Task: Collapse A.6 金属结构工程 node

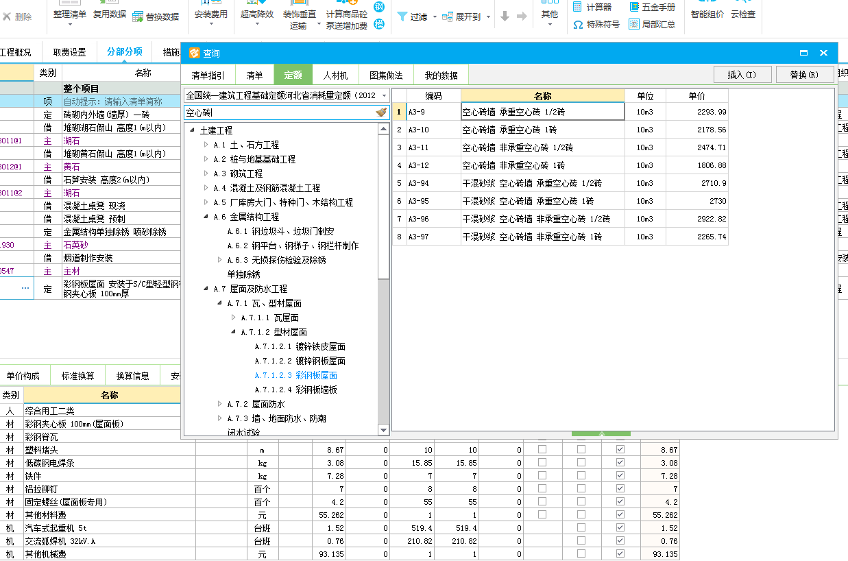Action: coord(206,217)
